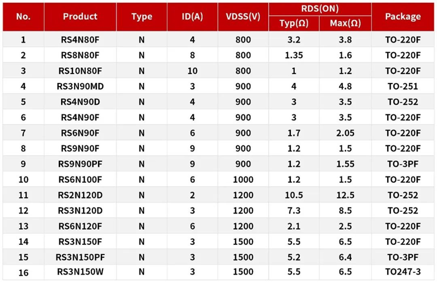Image resolution: width=437 pixels, height=283 pixels.
Task: Click the Max(Ω) sub-header
Action: click(345, 24)
